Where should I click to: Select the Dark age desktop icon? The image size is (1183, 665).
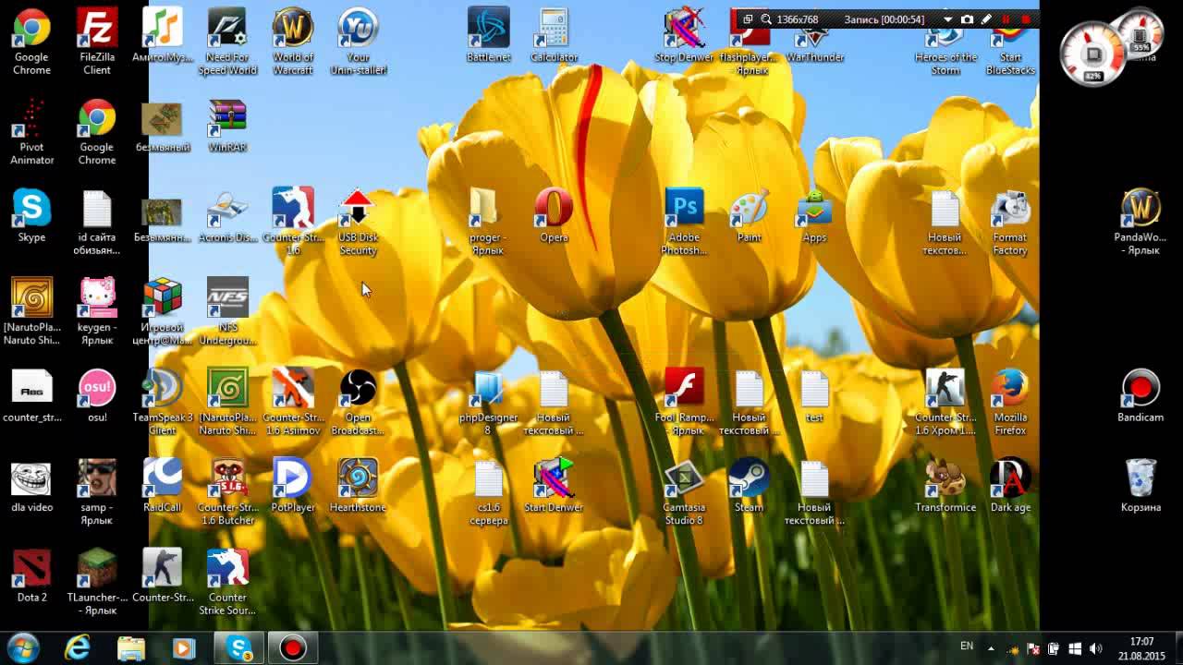pyautogui.click(x=1010, y=485)
